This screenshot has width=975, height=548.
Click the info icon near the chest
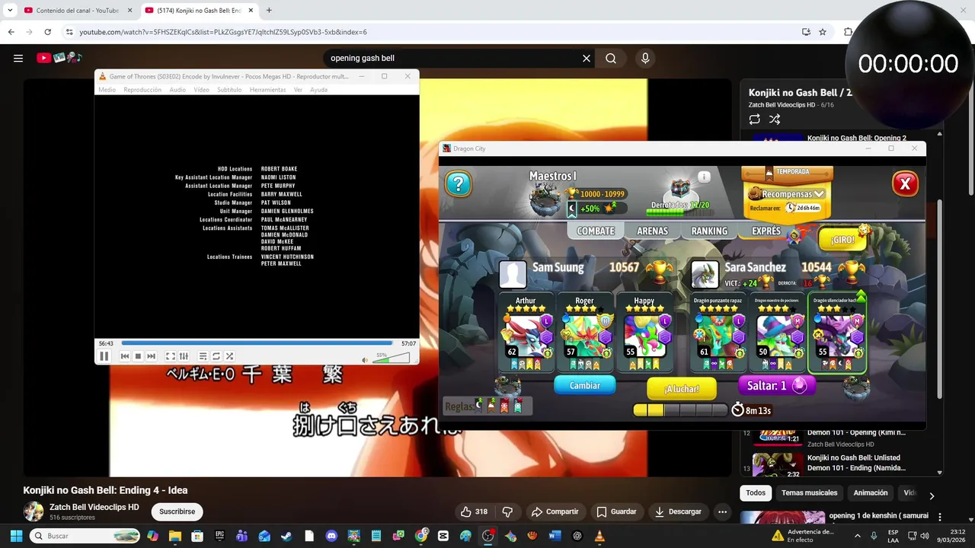704,177
